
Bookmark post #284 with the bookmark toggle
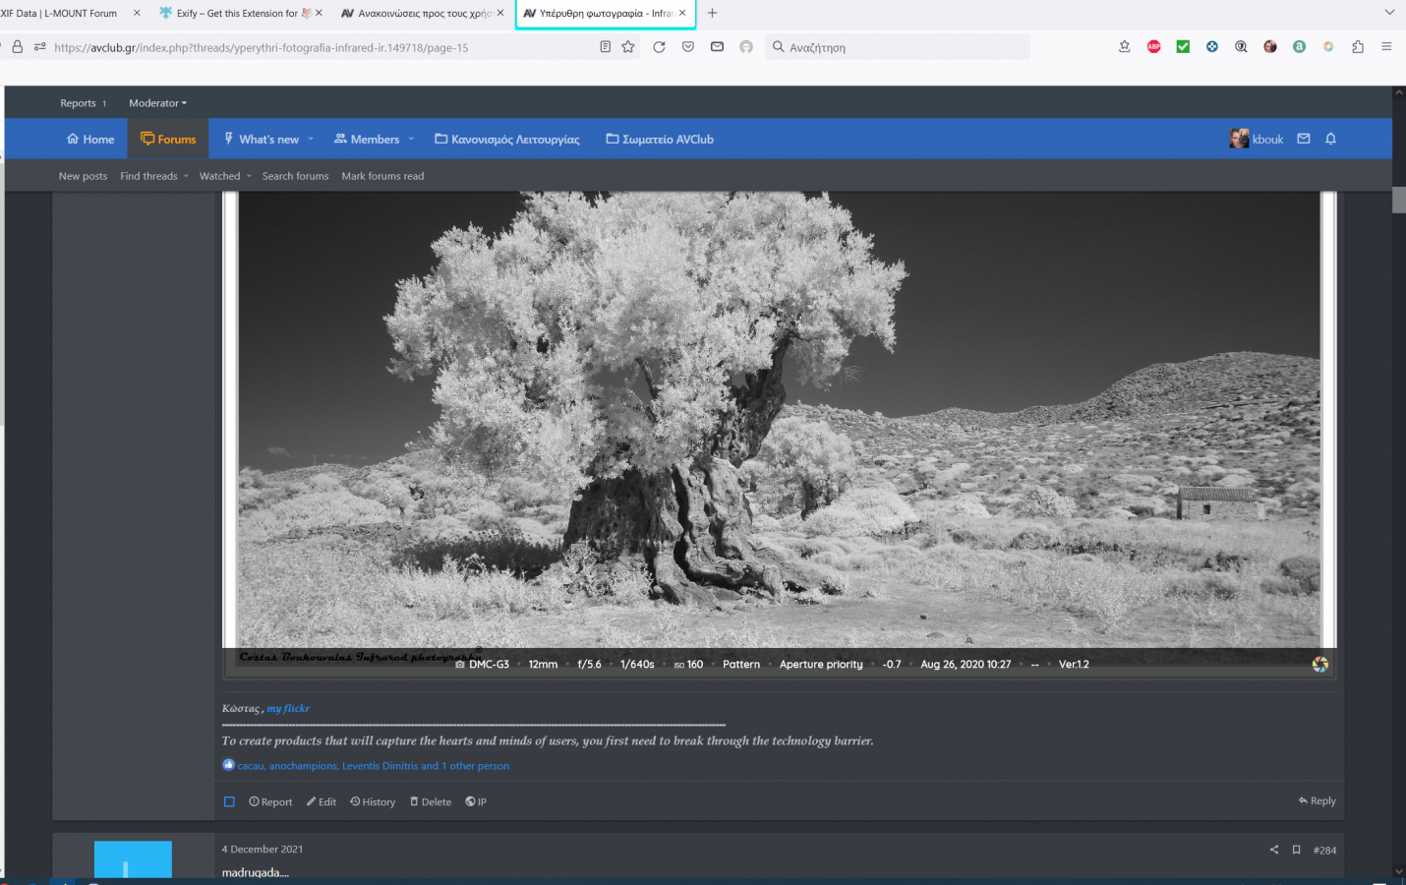click(x=1296, y=850)
